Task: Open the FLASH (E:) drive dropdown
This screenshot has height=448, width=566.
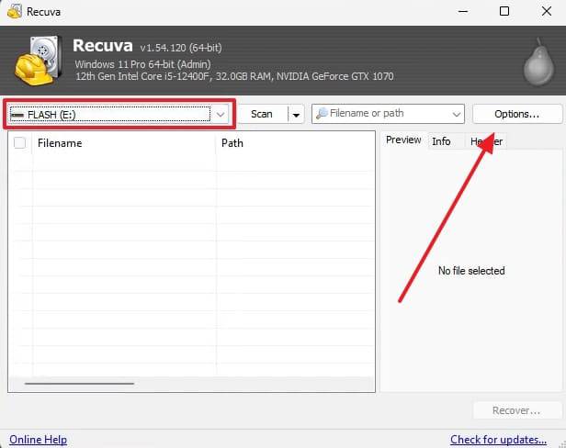Action: [119, 115]
